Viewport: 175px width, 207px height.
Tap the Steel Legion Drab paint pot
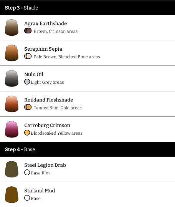[x=12, y=169]
